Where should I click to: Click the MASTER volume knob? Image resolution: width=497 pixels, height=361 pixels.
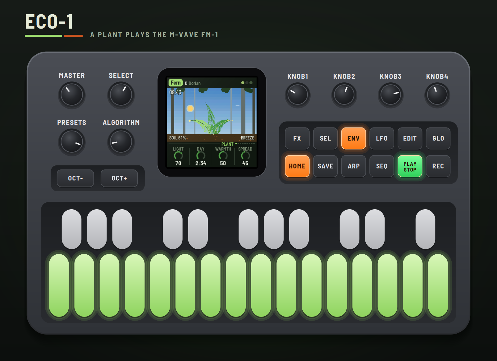(72, 95)
